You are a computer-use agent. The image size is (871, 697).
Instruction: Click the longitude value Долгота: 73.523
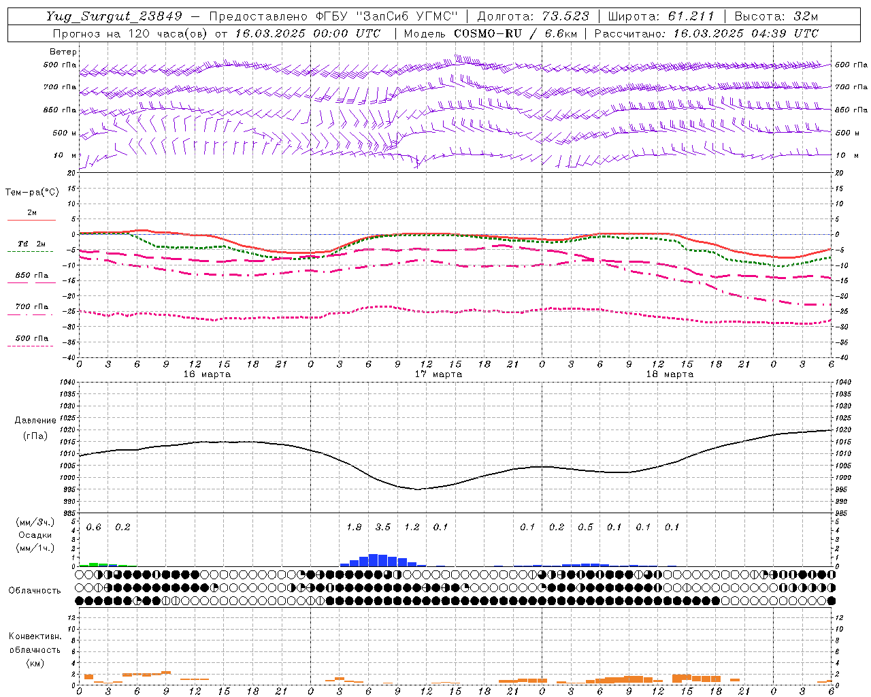[533, 16]
